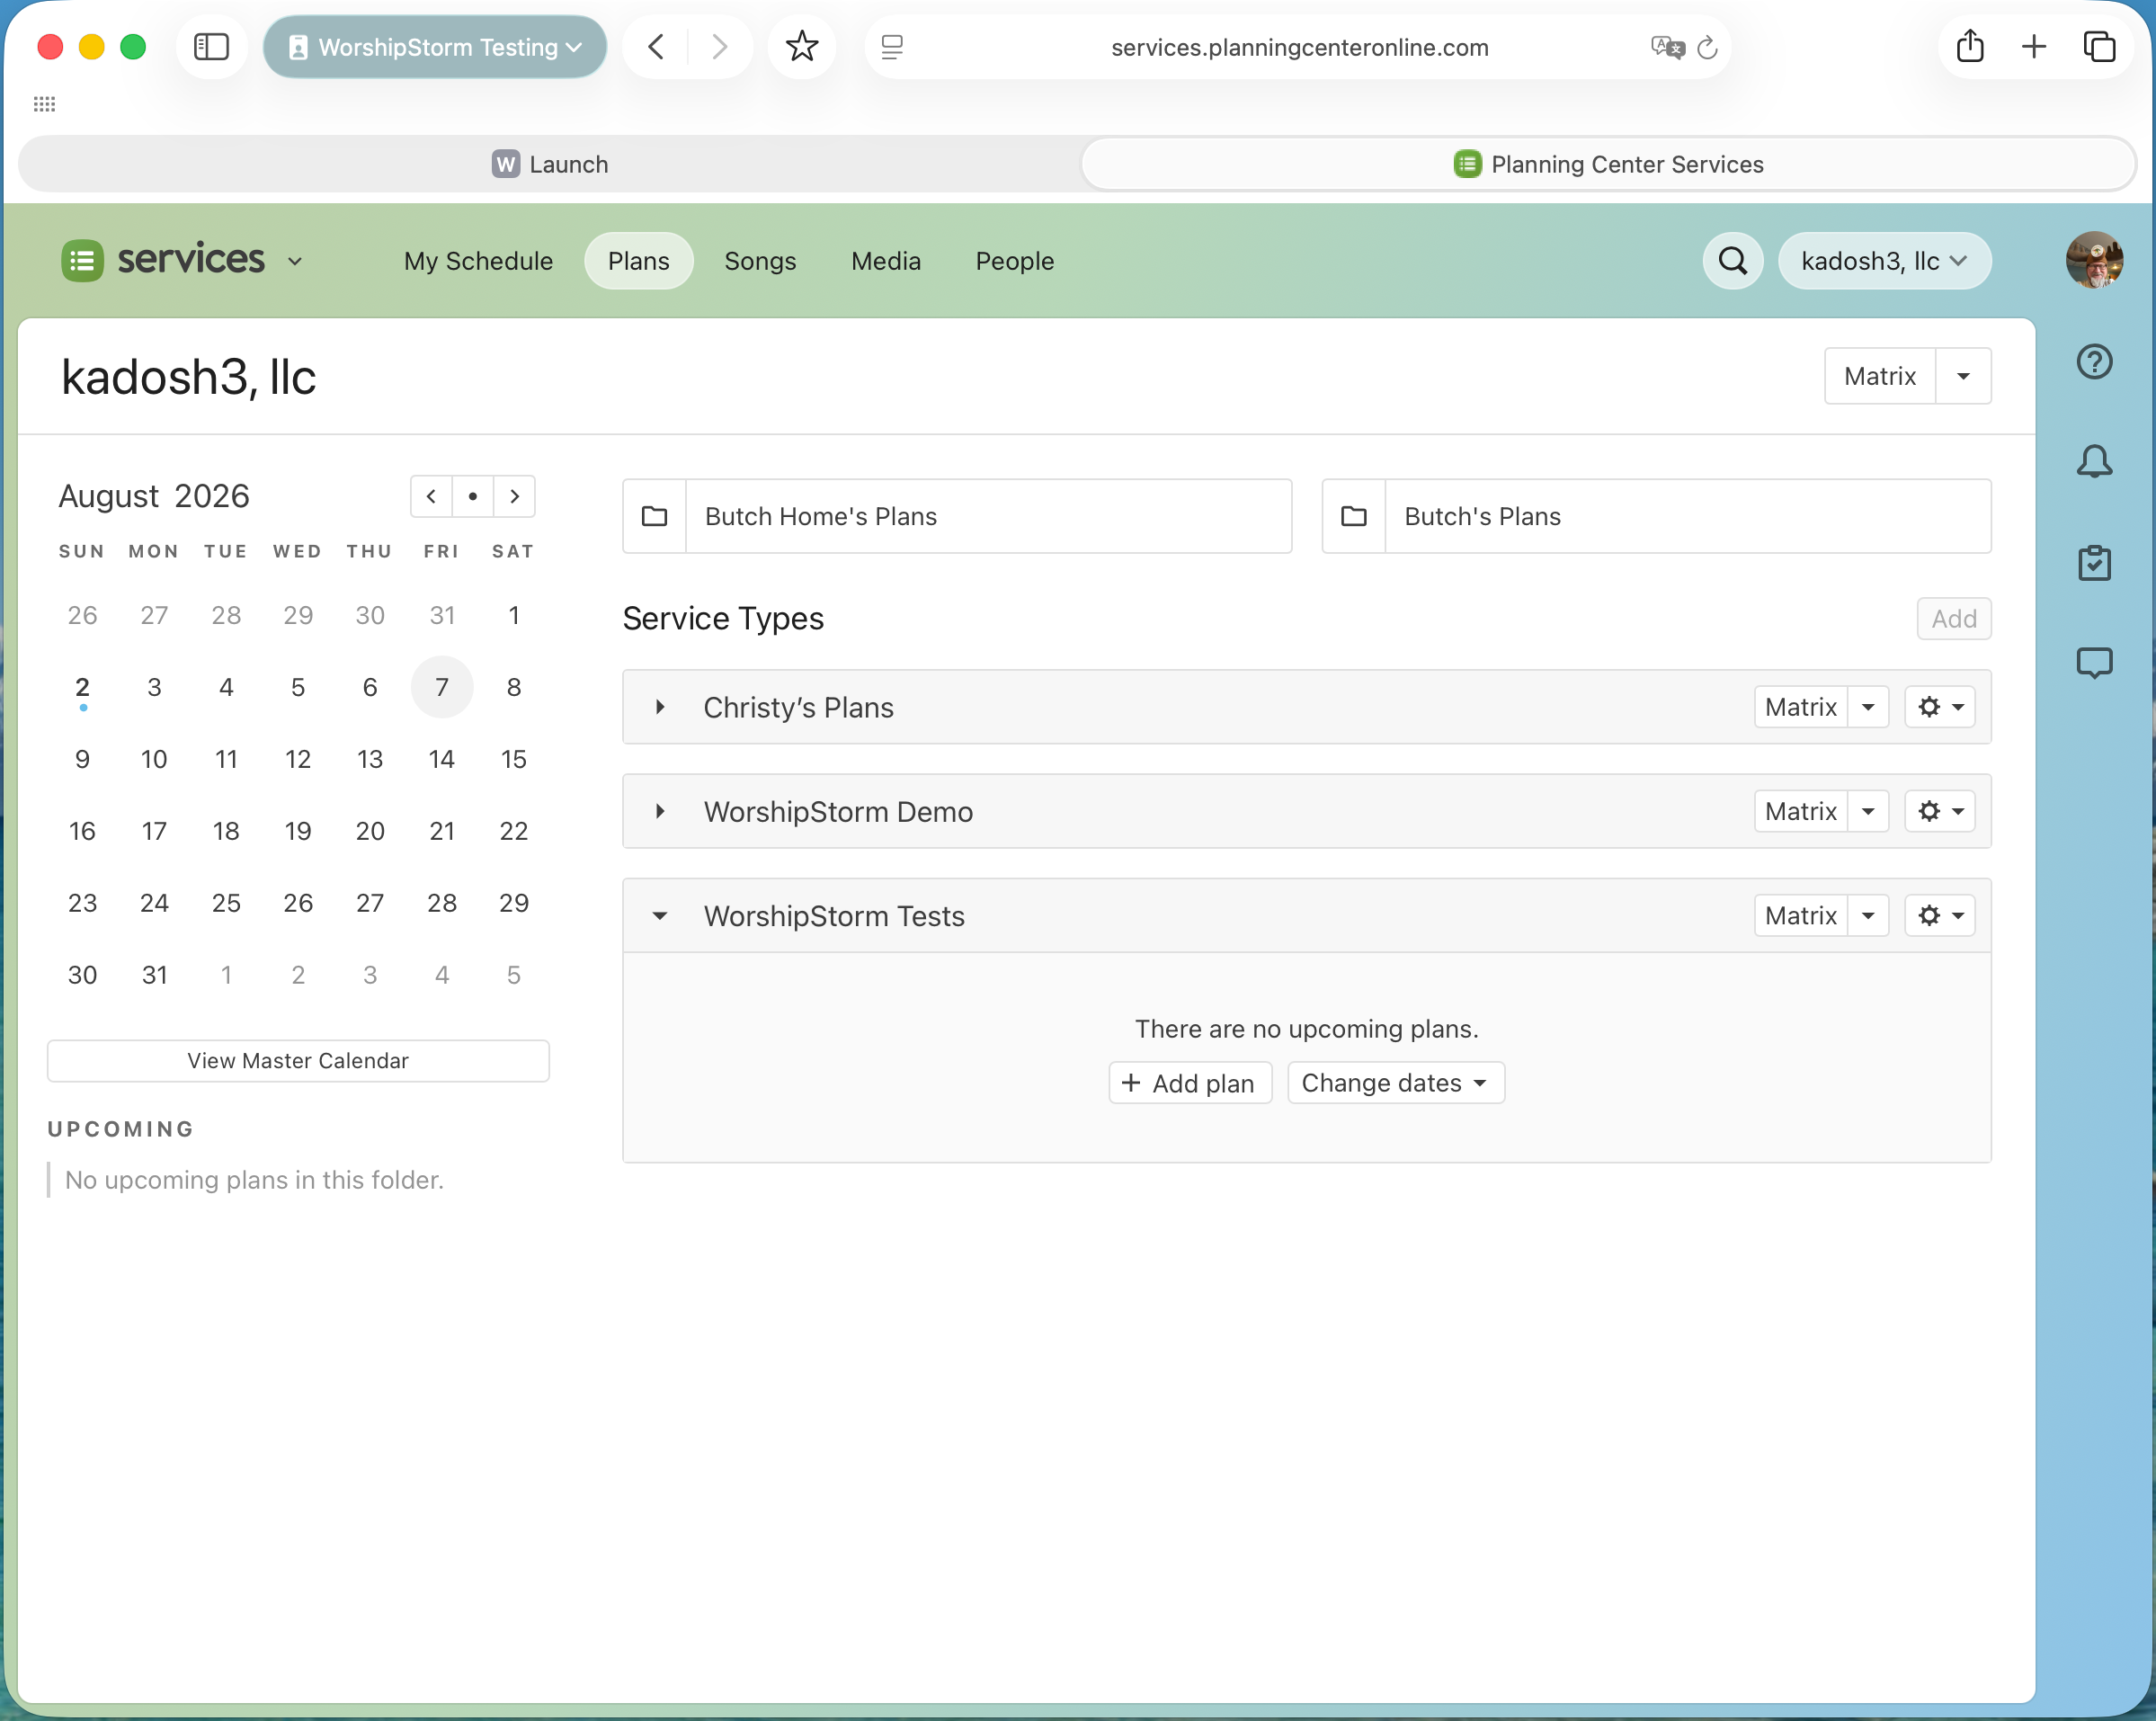
Task: Open Matrix for Christy's Plans
Action: click(x=1801, y=707)
